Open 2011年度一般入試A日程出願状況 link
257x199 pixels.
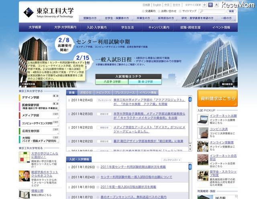point(128,187)
